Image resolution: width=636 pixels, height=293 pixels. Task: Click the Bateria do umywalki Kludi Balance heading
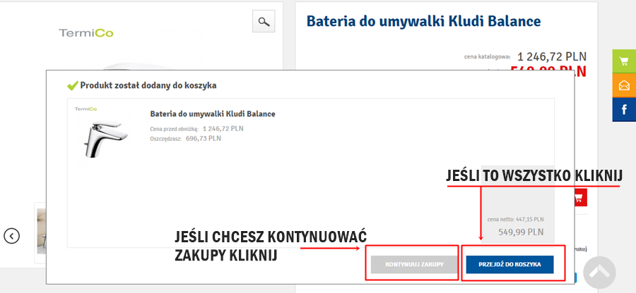(x=423, y=22)
